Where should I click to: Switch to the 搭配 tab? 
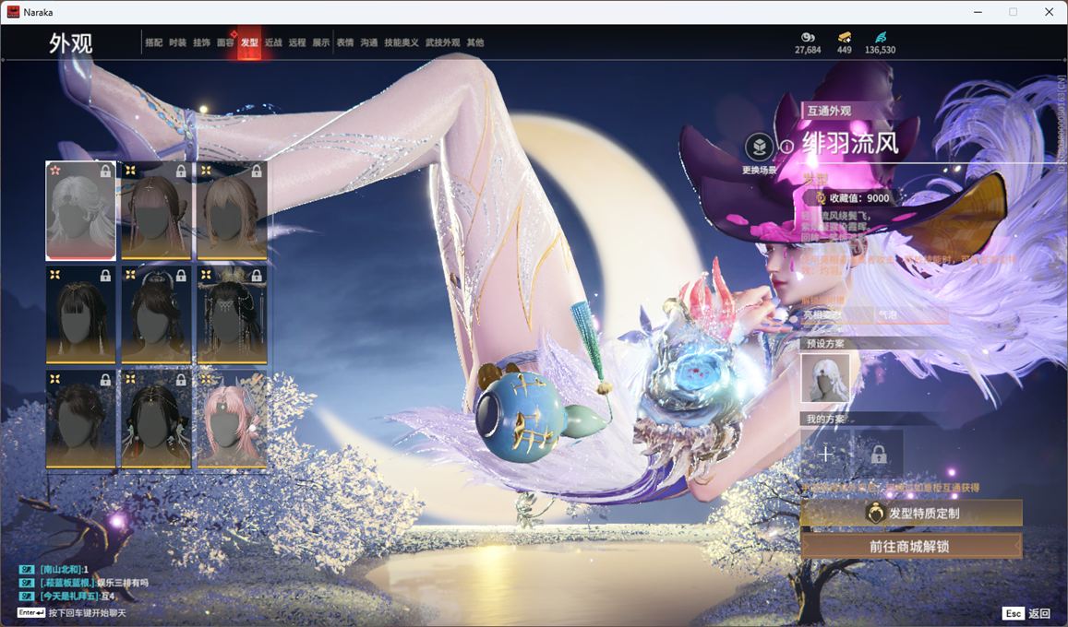(x=154, y=42)
